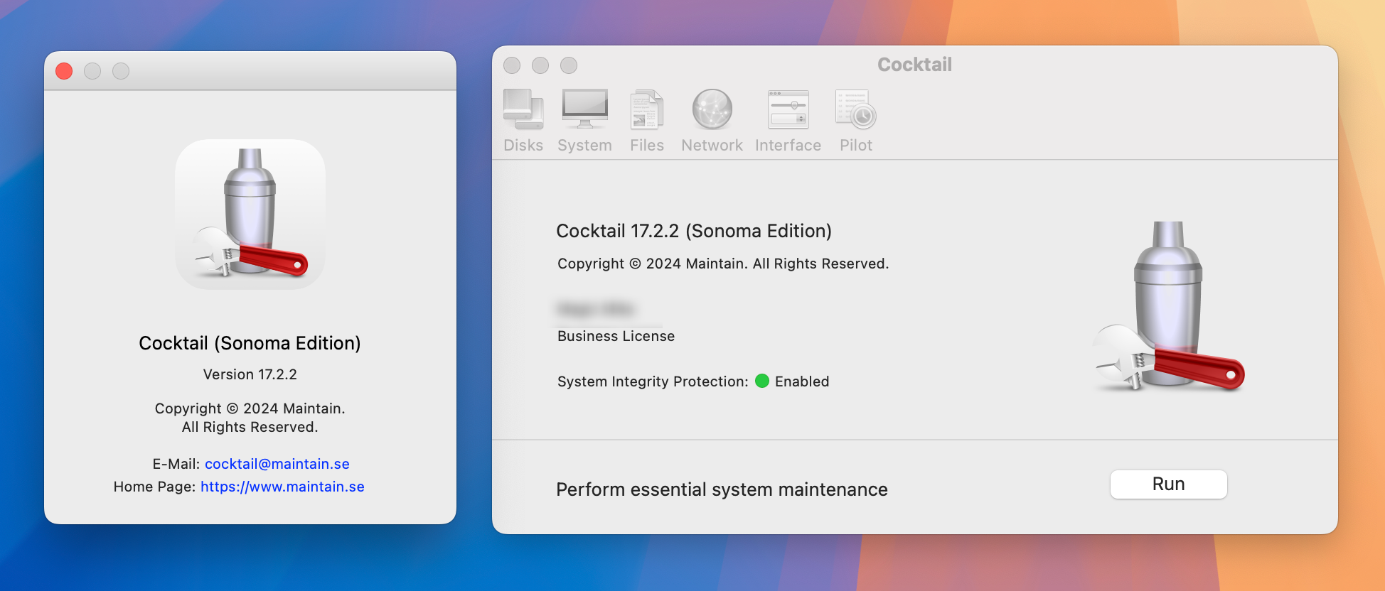Click the 'All Rights Reserved.' line in the About window
Image resolution: width=1385 pixels, height=591 pixels.
click(250, 427)
